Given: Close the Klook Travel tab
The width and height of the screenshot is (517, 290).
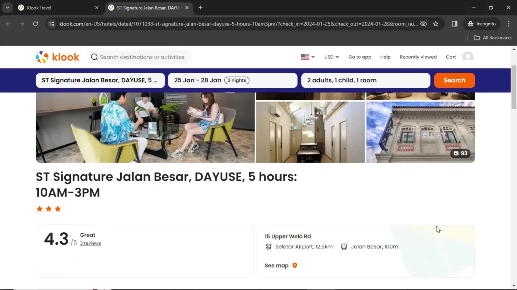Looking at the screenshot, I should (x=97, y=8).
